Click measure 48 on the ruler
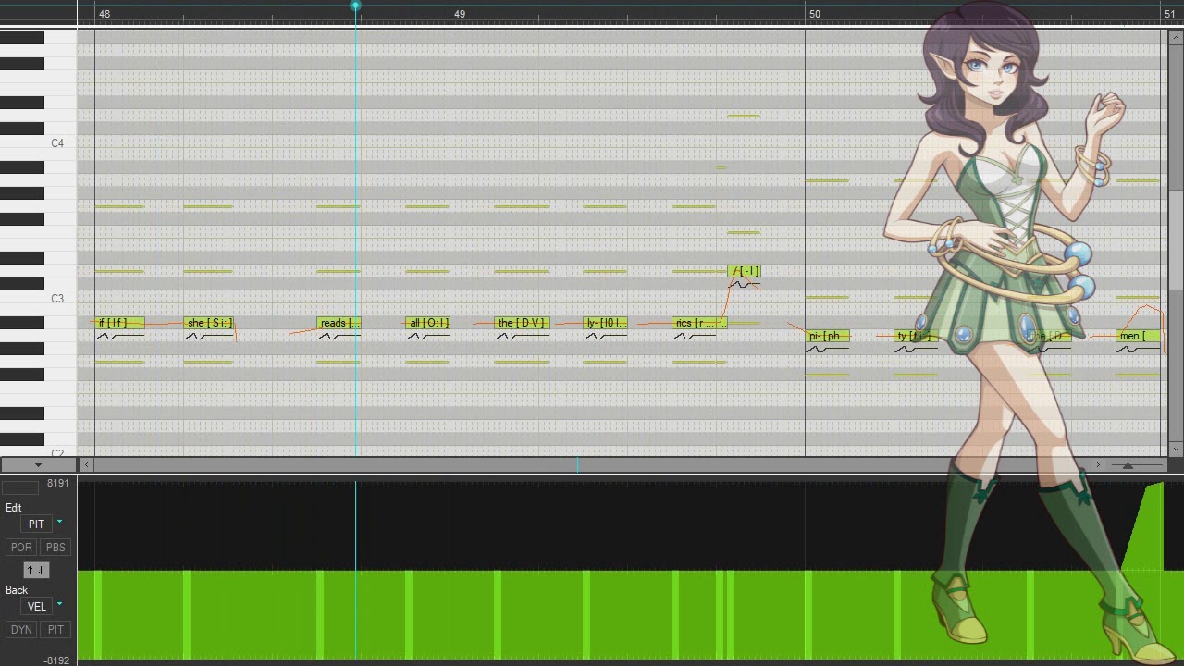Image resolution: width=1184 pixels, height=666 pixels. [x=105, y=14]
